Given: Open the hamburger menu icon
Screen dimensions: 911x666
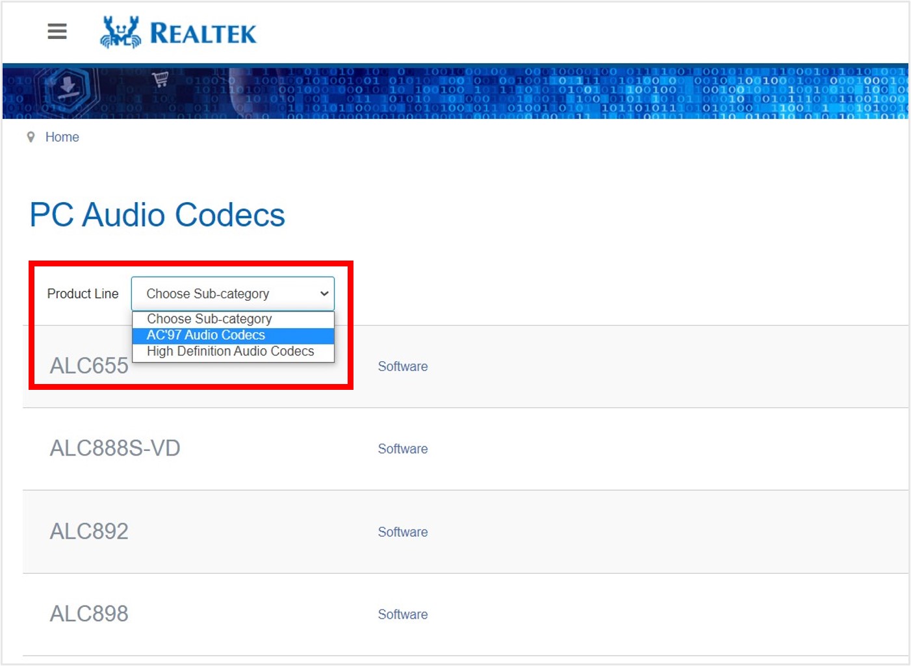Looking at the screenshot, I should pyautogui.click(x=57, y=31).
